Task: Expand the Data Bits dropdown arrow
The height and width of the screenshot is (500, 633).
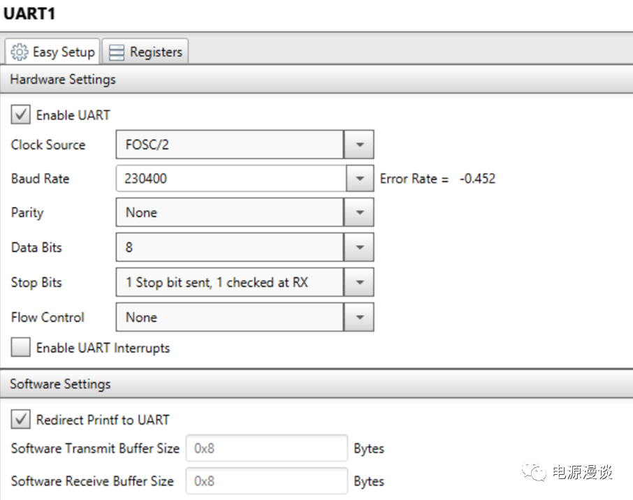Action: pos(359,247)
